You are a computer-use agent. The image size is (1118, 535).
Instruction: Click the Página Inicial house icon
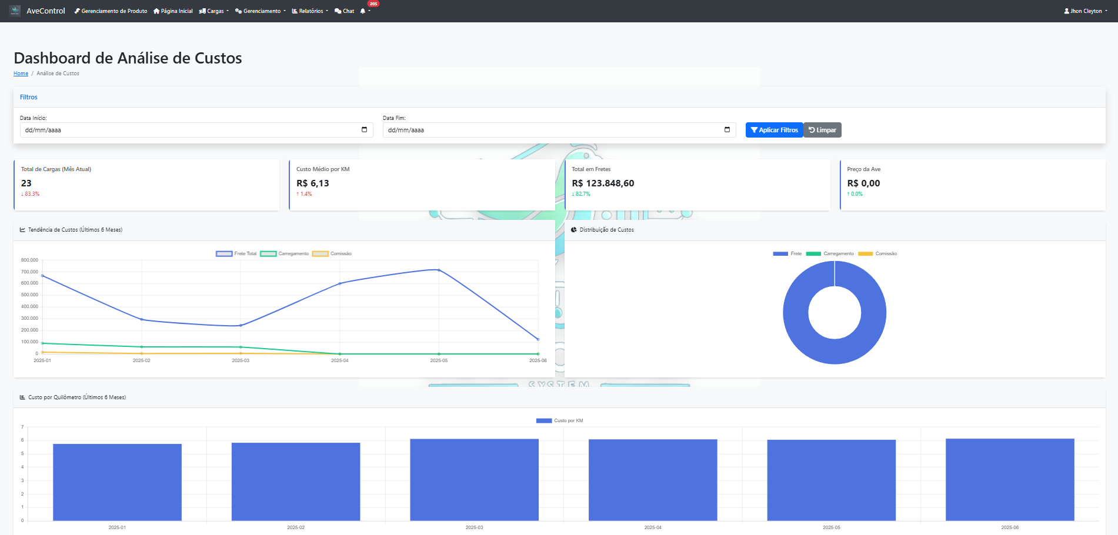pyautogui.click(x=156, y=11)
